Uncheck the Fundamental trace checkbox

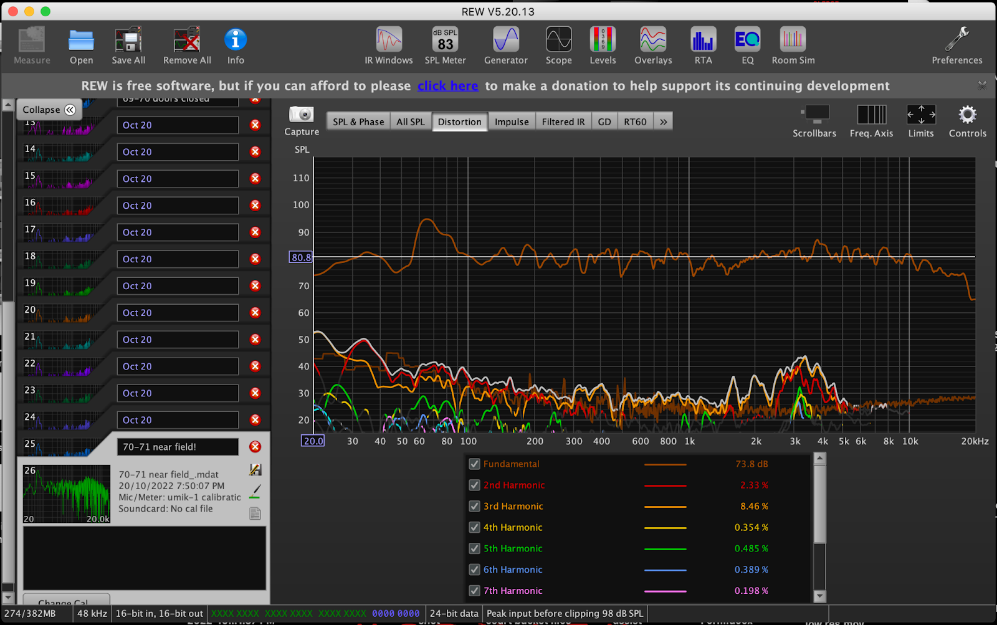pyautogui.click(x=474, y=464)
